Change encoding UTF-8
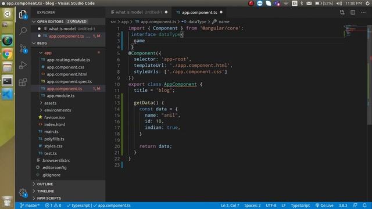 click(271, 206)
